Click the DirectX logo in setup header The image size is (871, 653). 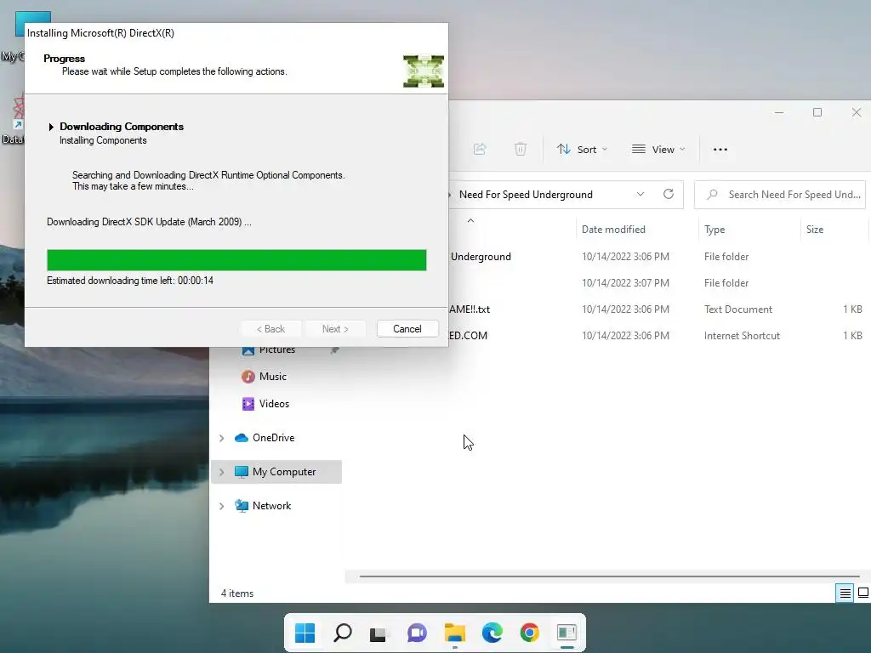click(x=424, y=71)
